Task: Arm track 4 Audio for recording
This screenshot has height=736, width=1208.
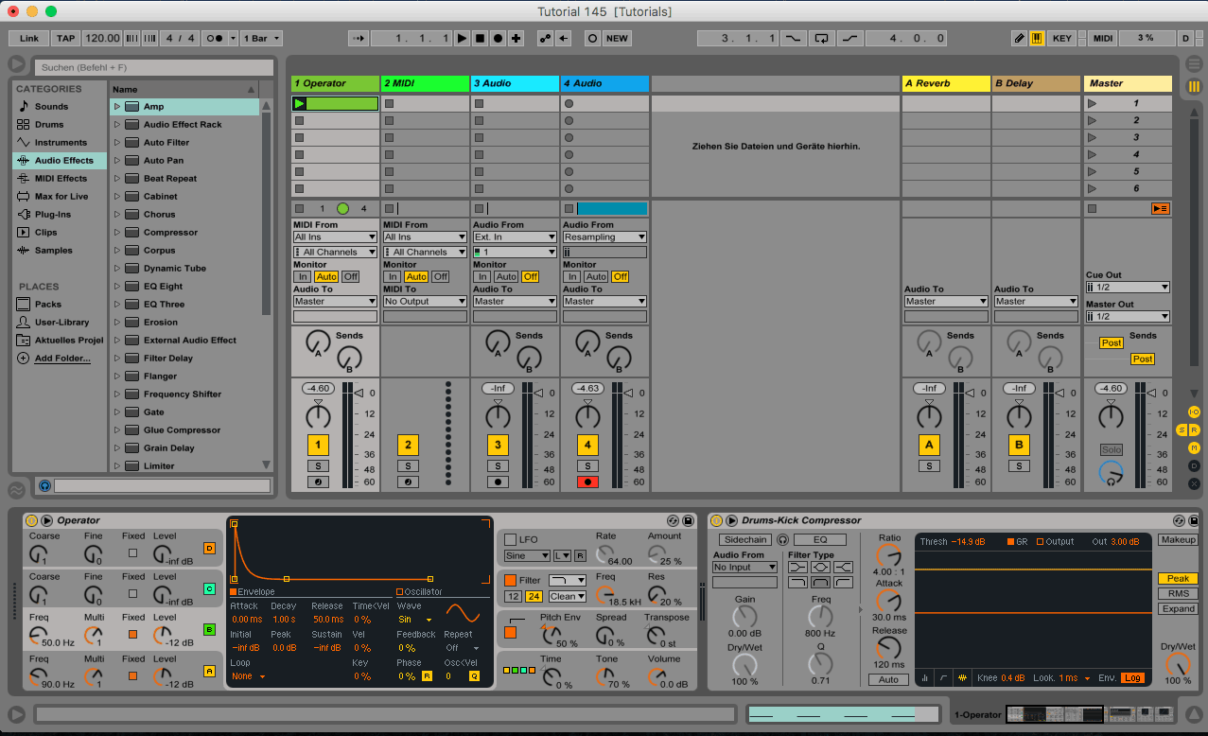Action: tap(587, 482)
